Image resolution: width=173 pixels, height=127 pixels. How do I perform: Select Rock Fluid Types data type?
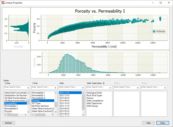click(x=94, y=96)
